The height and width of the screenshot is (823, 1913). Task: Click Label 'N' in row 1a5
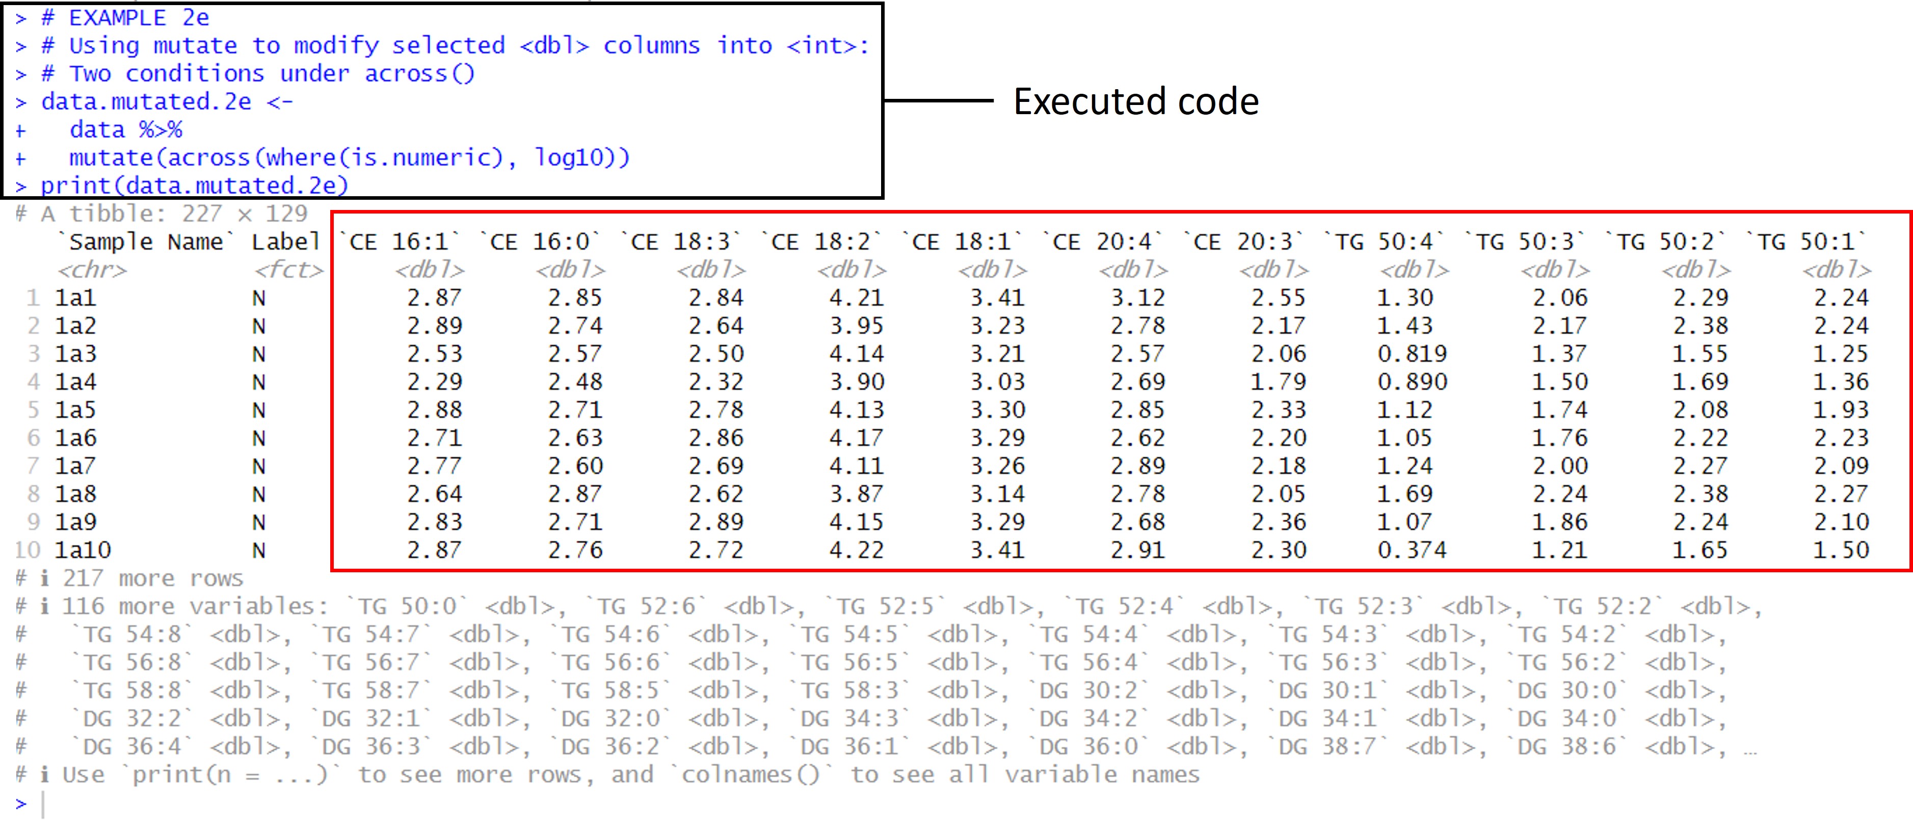258,410
